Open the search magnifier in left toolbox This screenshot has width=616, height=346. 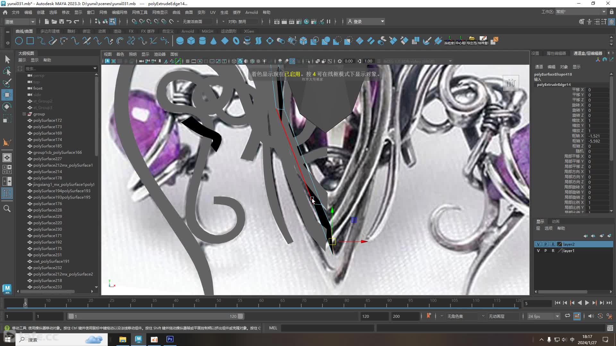(7, 209)
